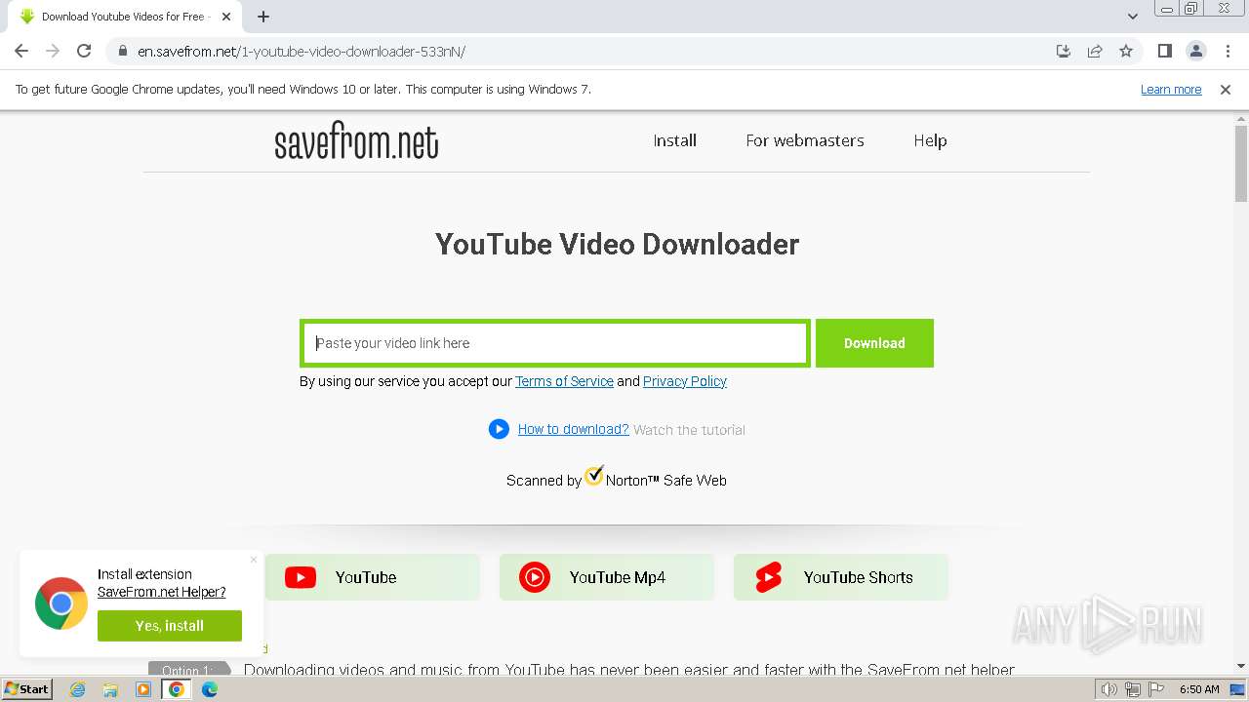Toggle the Chrome side panel icon

1164,51
